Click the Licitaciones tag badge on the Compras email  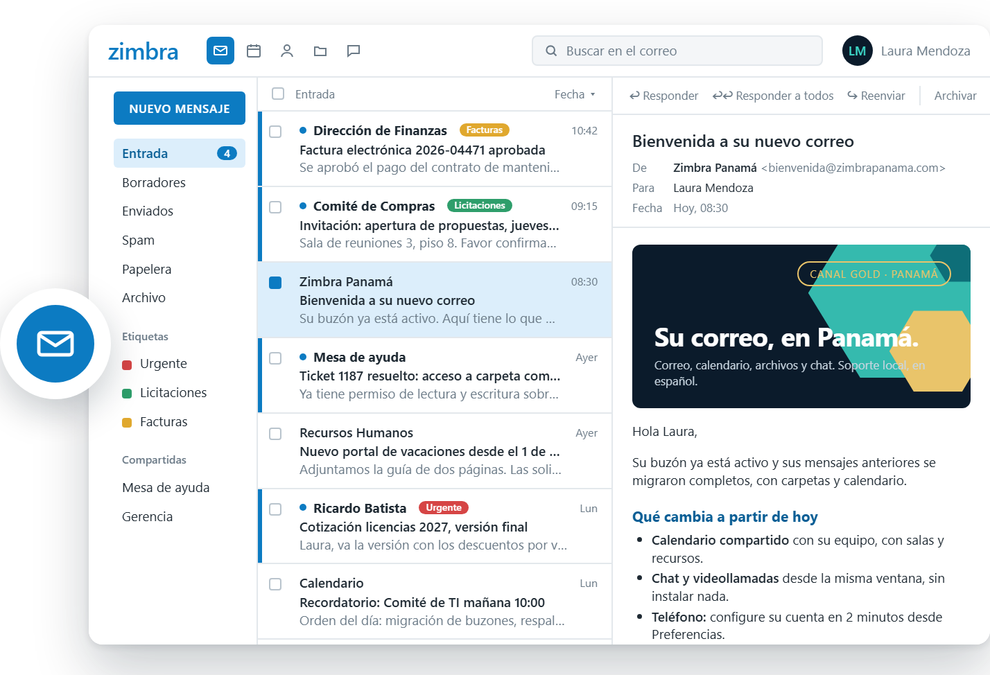tap(480, 206)
